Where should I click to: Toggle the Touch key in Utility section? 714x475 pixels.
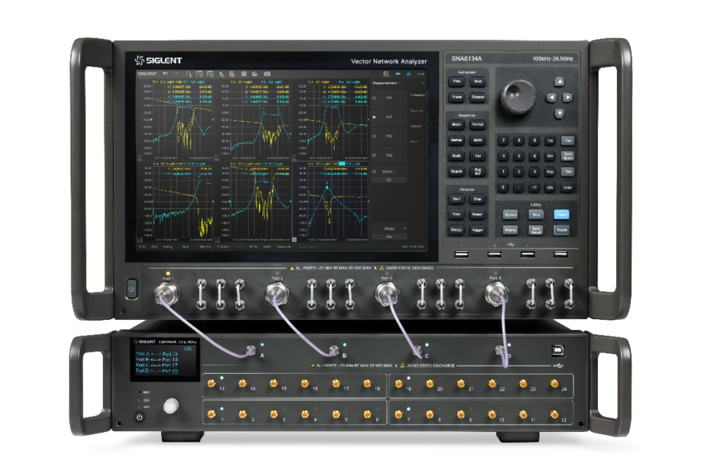pos(561,230)
